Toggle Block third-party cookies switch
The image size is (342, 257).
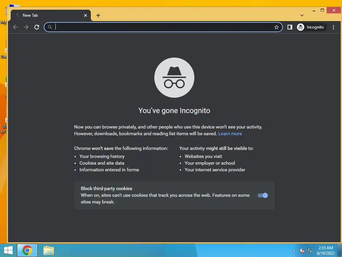[263, 195]
